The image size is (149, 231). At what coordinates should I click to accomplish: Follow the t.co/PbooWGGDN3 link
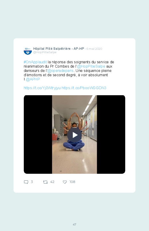tap(84, 88)
